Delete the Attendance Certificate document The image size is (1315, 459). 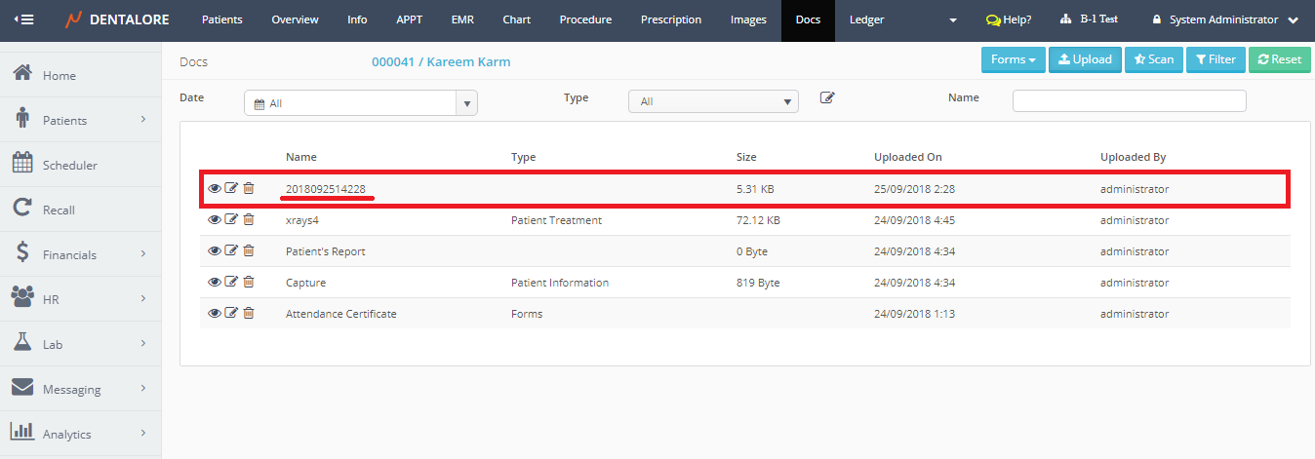click(x=249, y=314)
